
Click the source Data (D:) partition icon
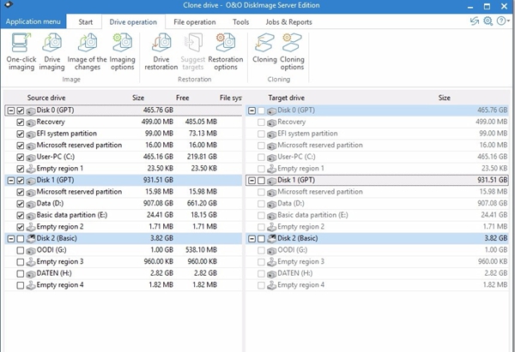pyautogui.click(x=31, y=204)
